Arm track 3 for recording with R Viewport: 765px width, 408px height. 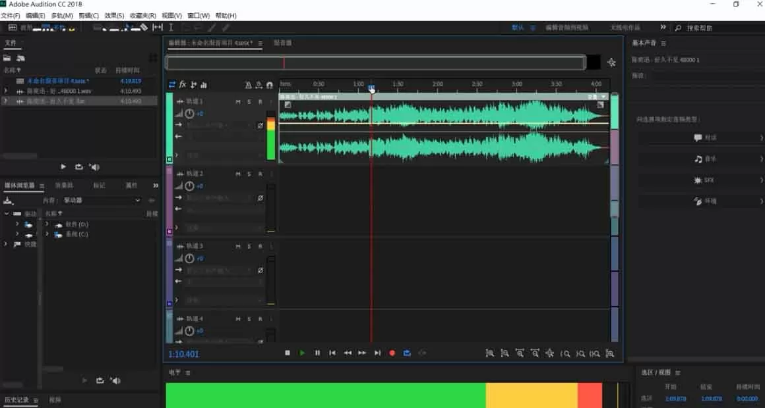pyautogui.click(x=260, y=246)
